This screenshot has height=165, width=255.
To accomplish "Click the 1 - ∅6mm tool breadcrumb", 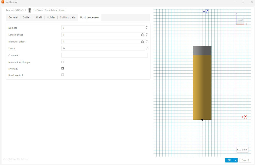I will click(50, 10).
